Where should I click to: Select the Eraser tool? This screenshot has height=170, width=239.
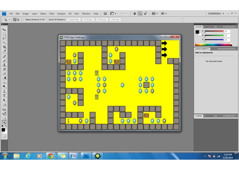tap(4, 74)
